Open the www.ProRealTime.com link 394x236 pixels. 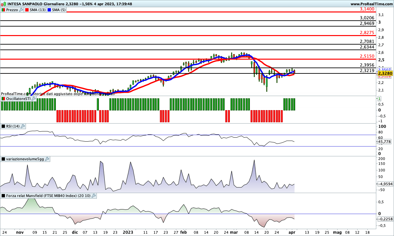[x=371, y=4]
